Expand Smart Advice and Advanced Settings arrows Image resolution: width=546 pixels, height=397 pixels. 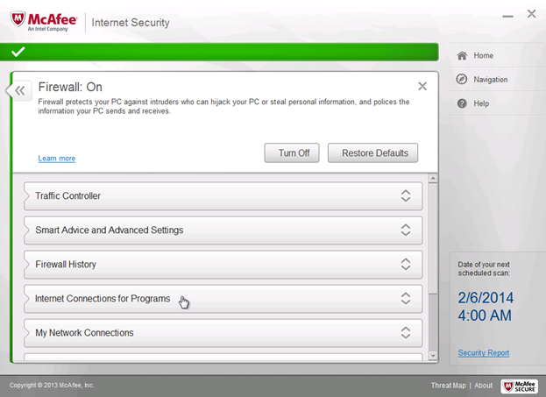pos(406,230)
